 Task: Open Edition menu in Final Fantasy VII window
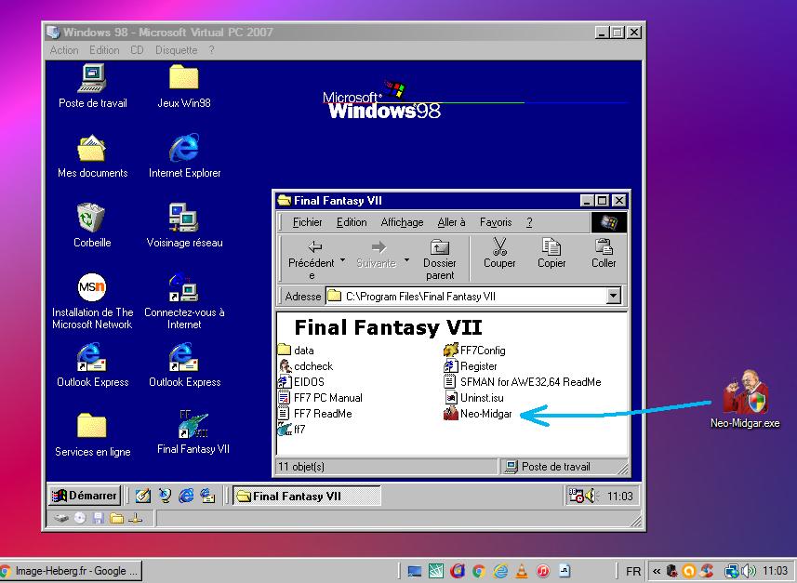coord(352,222)
